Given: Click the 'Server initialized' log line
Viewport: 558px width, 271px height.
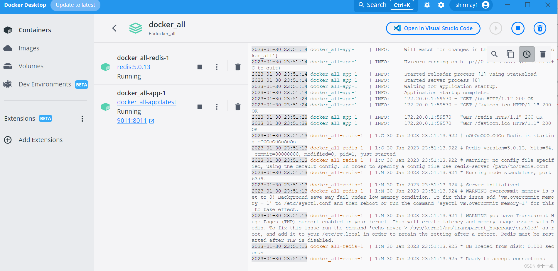Looking at the screenshot, I should pyautogui.click(x=385, y=185).
